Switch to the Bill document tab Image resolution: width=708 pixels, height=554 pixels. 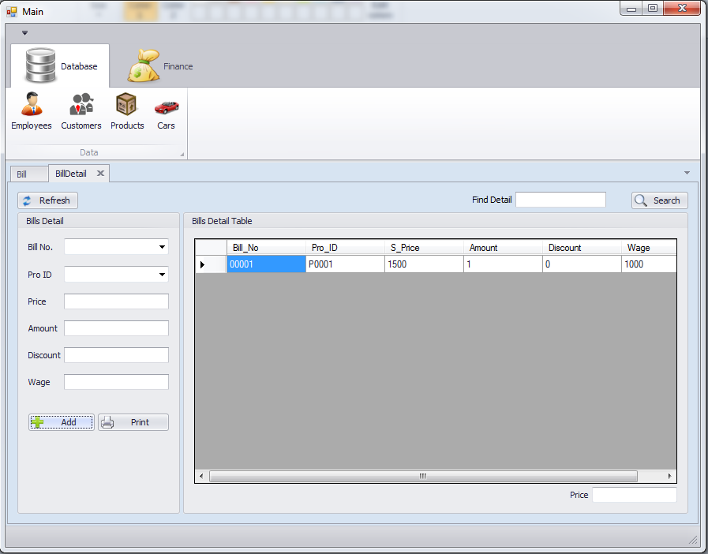pos(29,174)
